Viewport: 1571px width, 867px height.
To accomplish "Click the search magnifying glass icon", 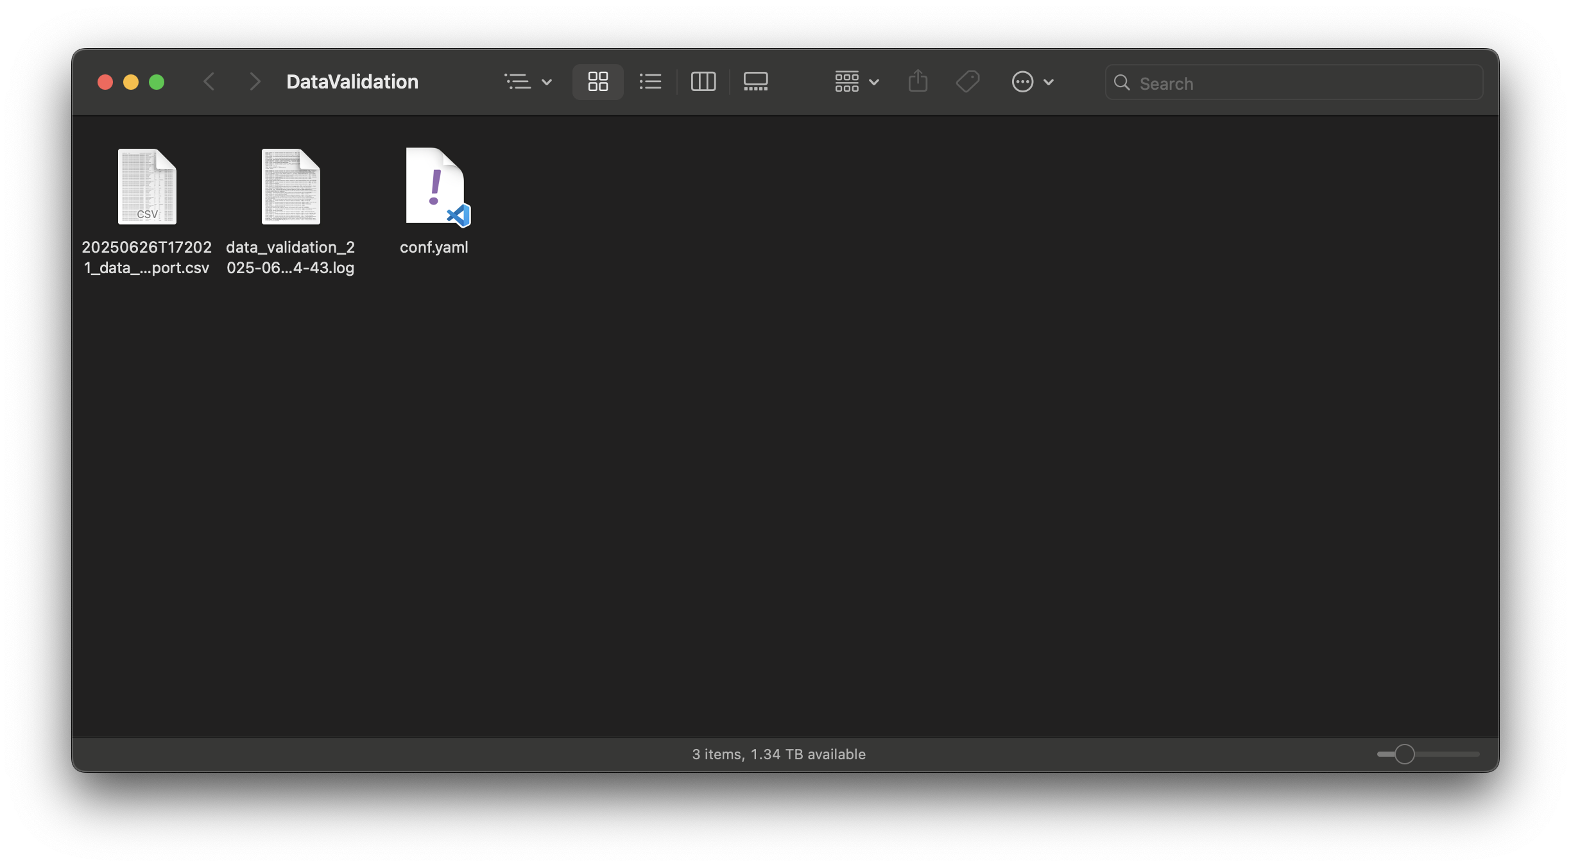I will coord(1122,83).
